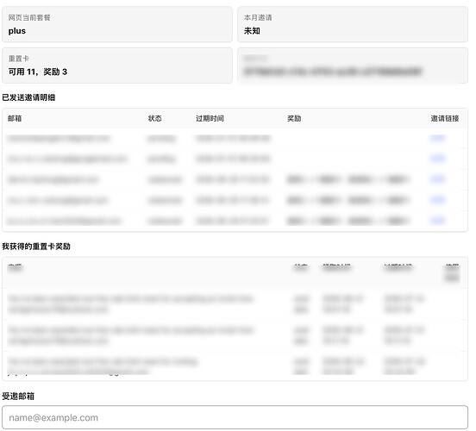Click the 受邀邮箱 label
Screen dimensions: 476x431
pos(18,397)
